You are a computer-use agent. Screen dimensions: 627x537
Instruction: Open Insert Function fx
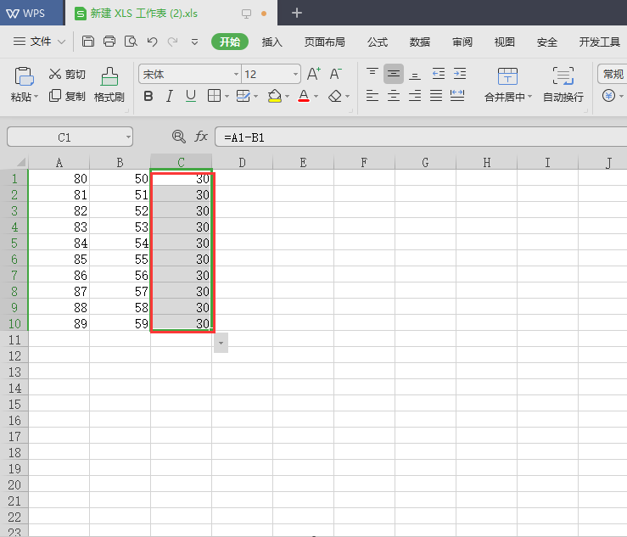pyautogui.click(x=201, y=137)
